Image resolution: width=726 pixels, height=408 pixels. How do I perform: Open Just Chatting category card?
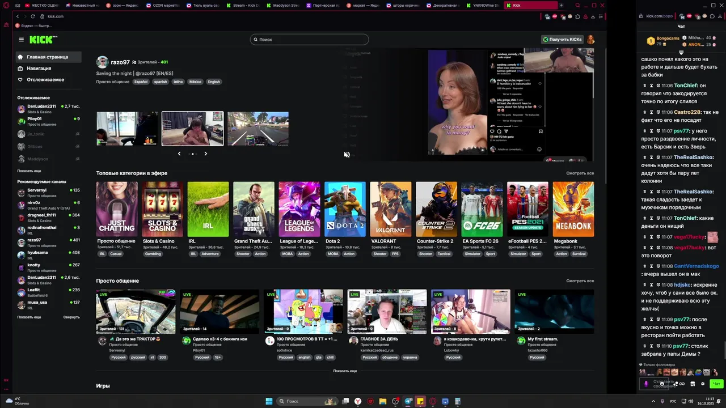(117, 209)
